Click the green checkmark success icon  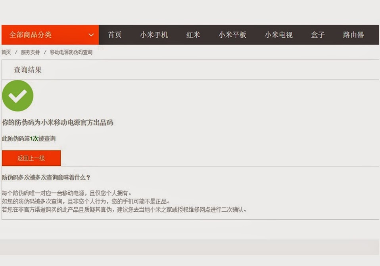(x=18, y=96)
